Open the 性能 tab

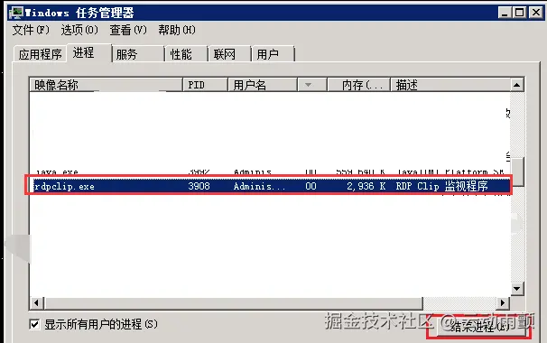pyautogui.click(x=187, y=54)
